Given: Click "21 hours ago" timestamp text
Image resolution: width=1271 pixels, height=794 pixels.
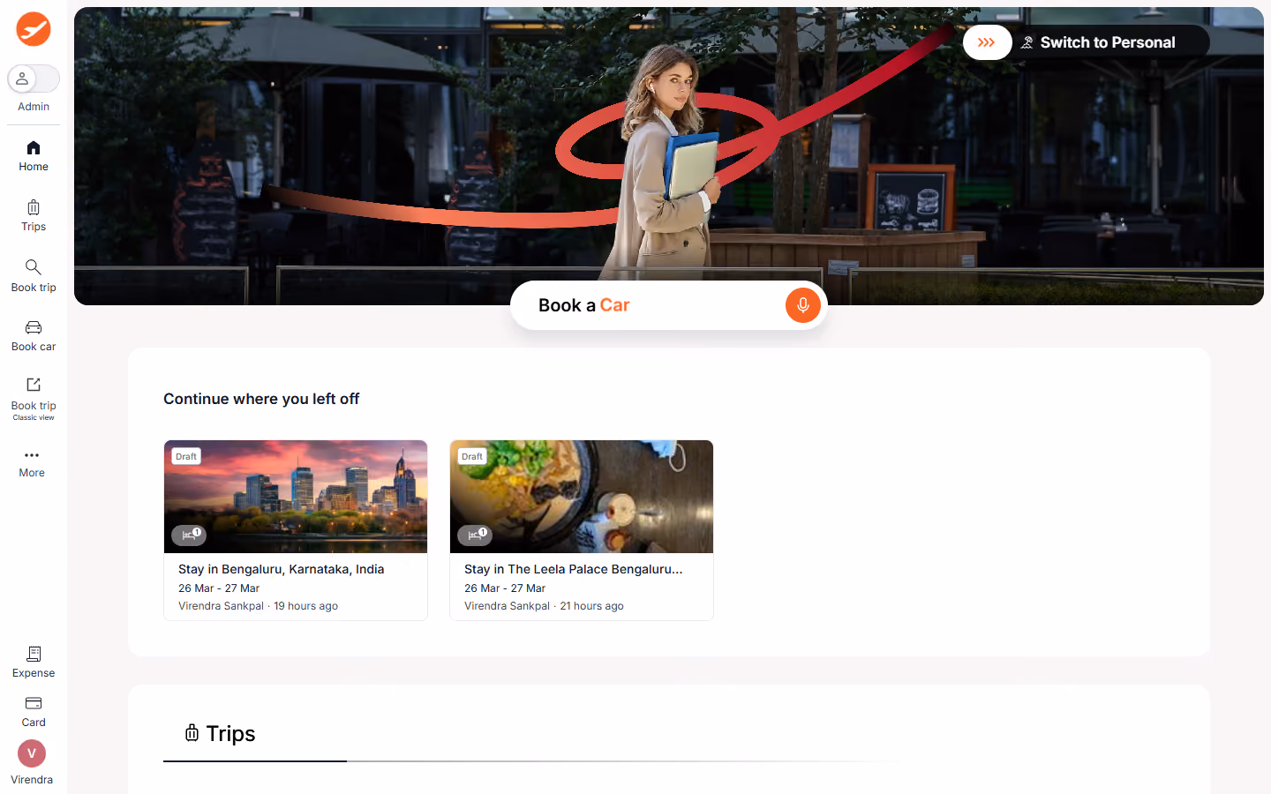Looking at the screenshot, I should pyautogui.click(x=591, y=606).
